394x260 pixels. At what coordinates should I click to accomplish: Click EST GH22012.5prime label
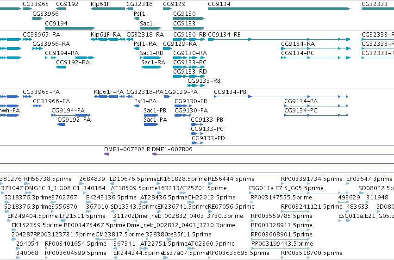pyautogui.click(x=212, y=198)
